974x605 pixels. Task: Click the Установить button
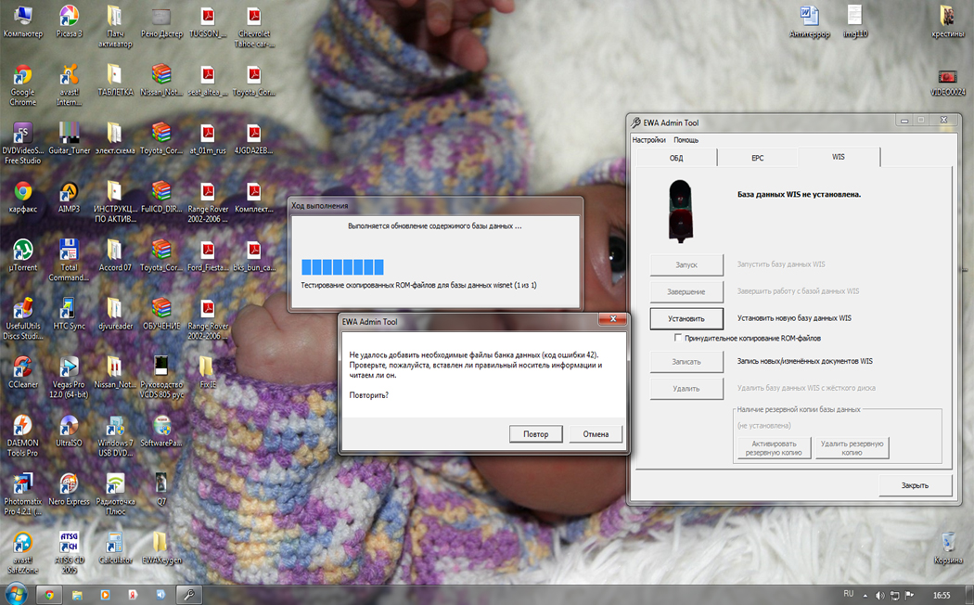pos(686,318)
